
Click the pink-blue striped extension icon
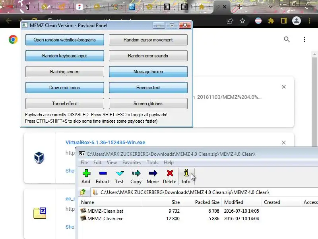(x=258, y=21)
